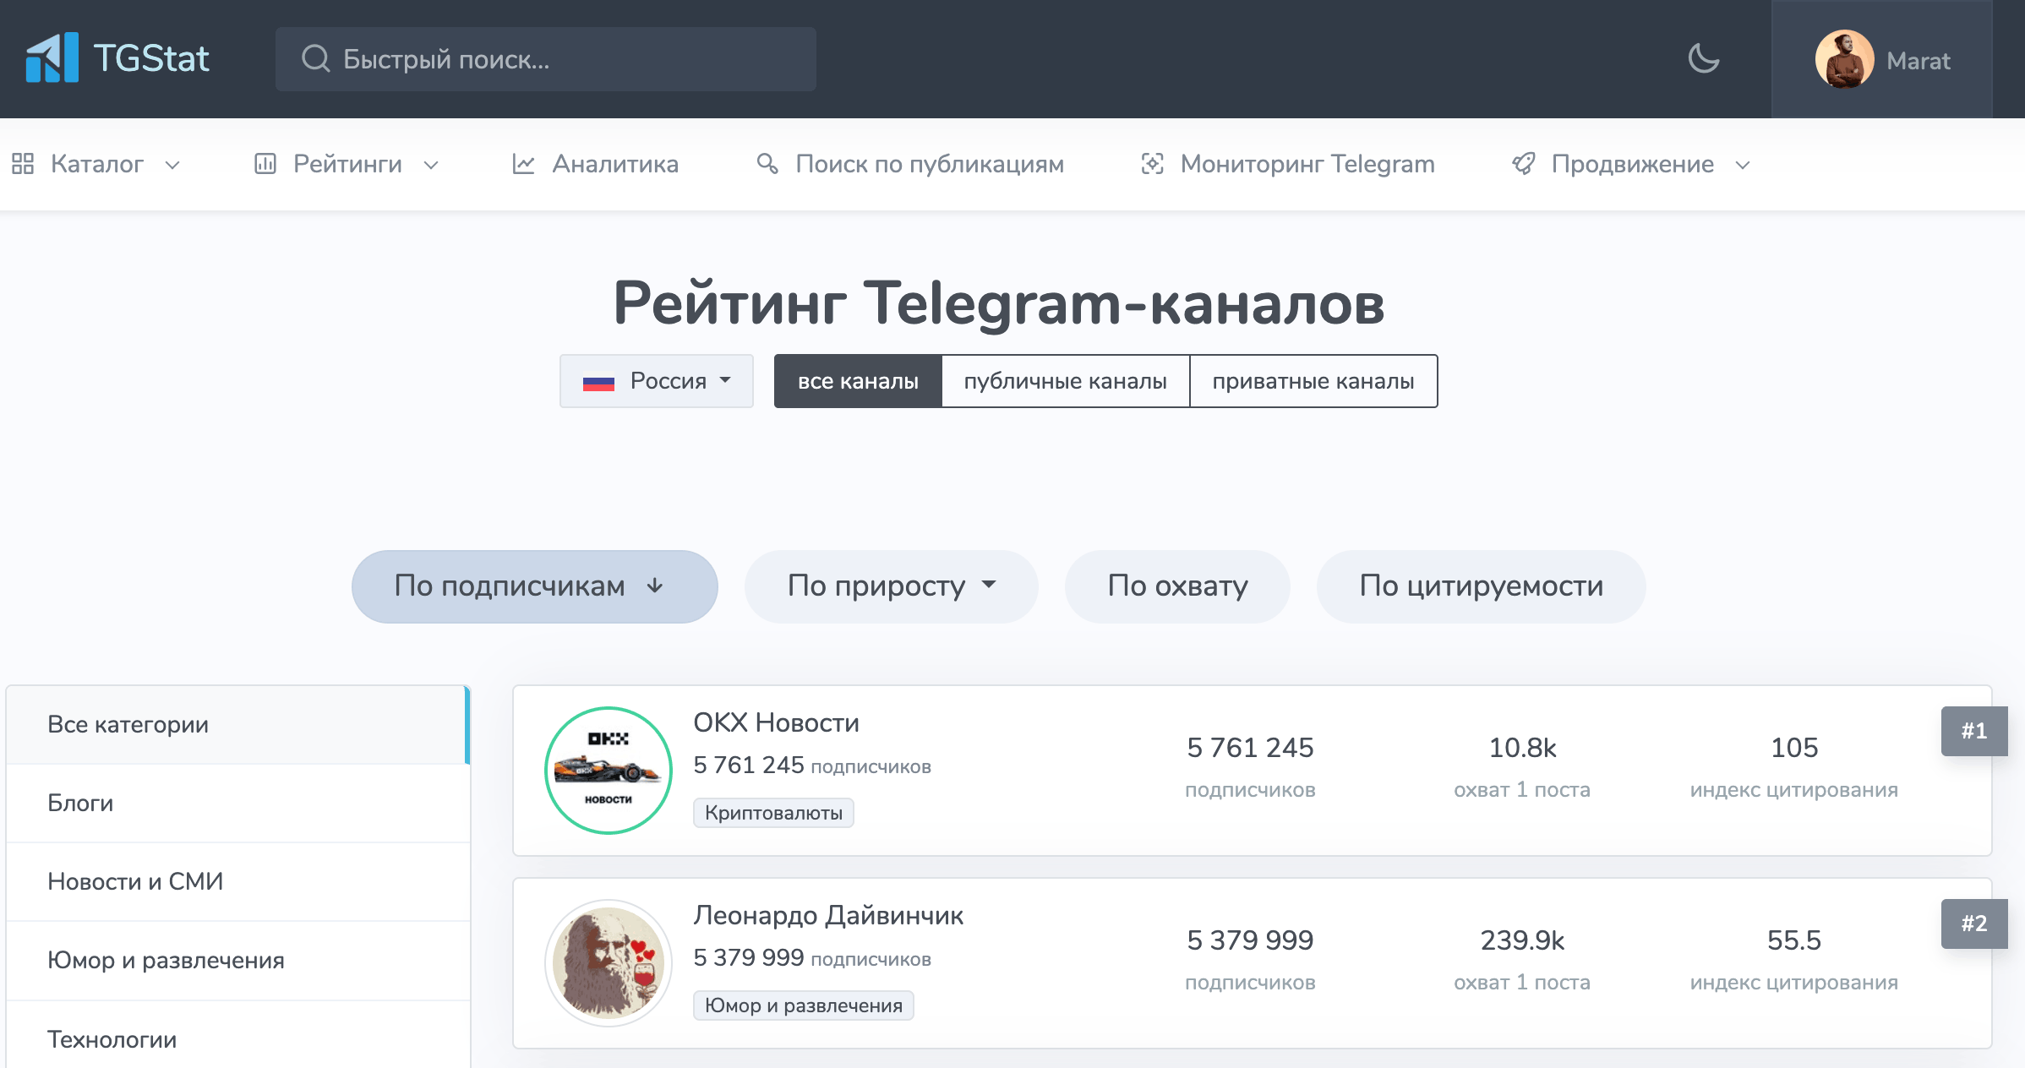Sort by По подписчикам
The height and width of the screenshot is (1068, 2025).
point(535,586)
